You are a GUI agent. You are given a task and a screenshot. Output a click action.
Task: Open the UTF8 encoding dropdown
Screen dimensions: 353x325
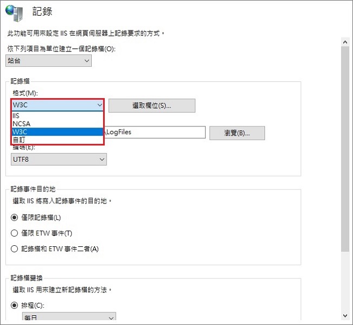[x=59, y=159]
